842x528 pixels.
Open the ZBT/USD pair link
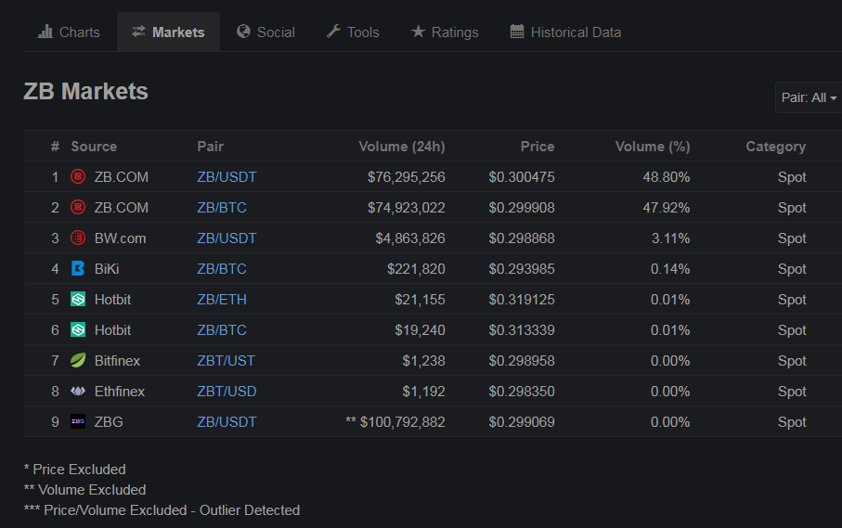227,392
